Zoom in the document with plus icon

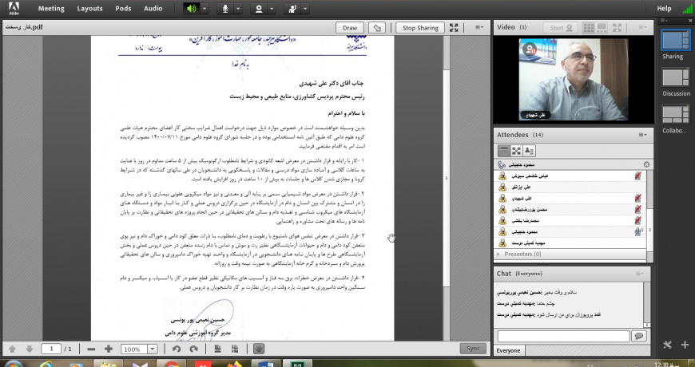click(109, 349)
